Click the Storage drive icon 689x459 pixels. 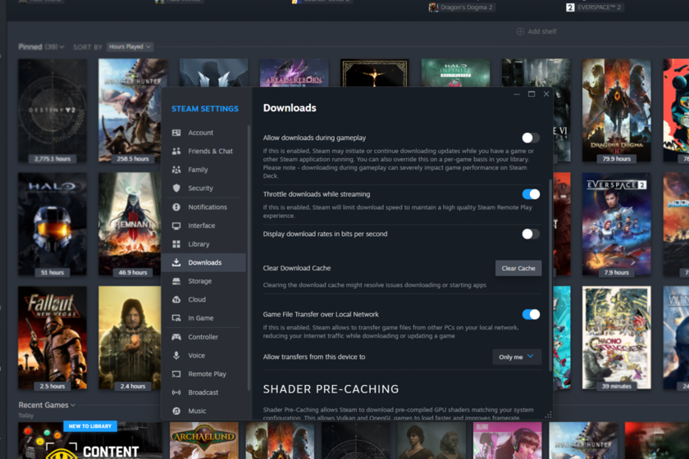176,281
